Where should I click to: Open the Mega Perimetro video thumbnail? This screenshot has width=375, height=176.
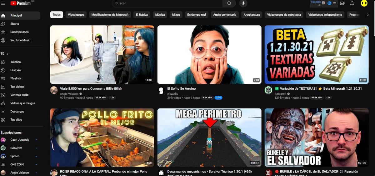coord(209,138)
